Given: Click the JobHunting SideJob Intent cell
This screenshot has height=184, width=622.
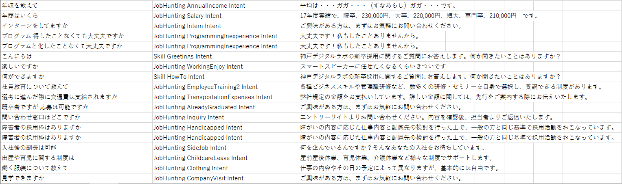Looking at the screenshot, I should click(226, 148).
